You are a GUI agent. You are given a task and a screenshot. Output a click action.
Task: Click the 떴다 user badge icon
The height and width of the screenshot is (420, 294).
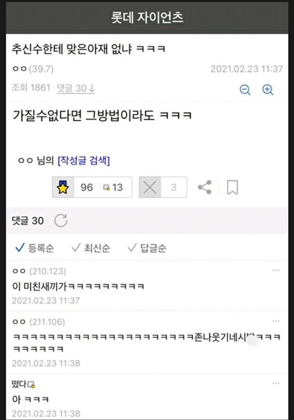click(31, 384)
